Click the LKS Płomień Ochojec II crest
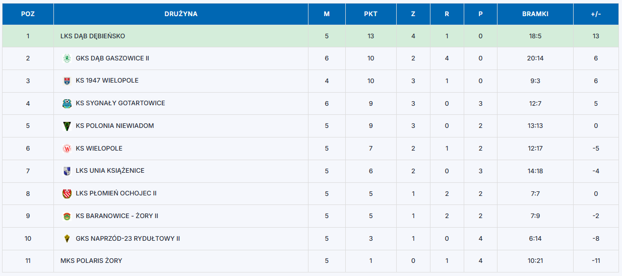Image resolution: width=622 pixels, height=276 pixels. click(x=67, y=193)
